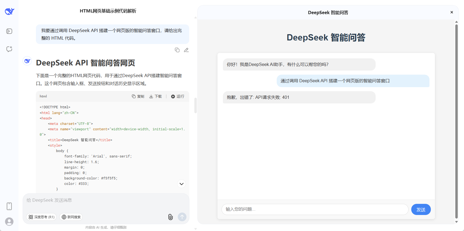Screen dimensions: 464x231
Task: Click the code line <title>DeepSeek 智能问答</title>
Action: [80, 140]
